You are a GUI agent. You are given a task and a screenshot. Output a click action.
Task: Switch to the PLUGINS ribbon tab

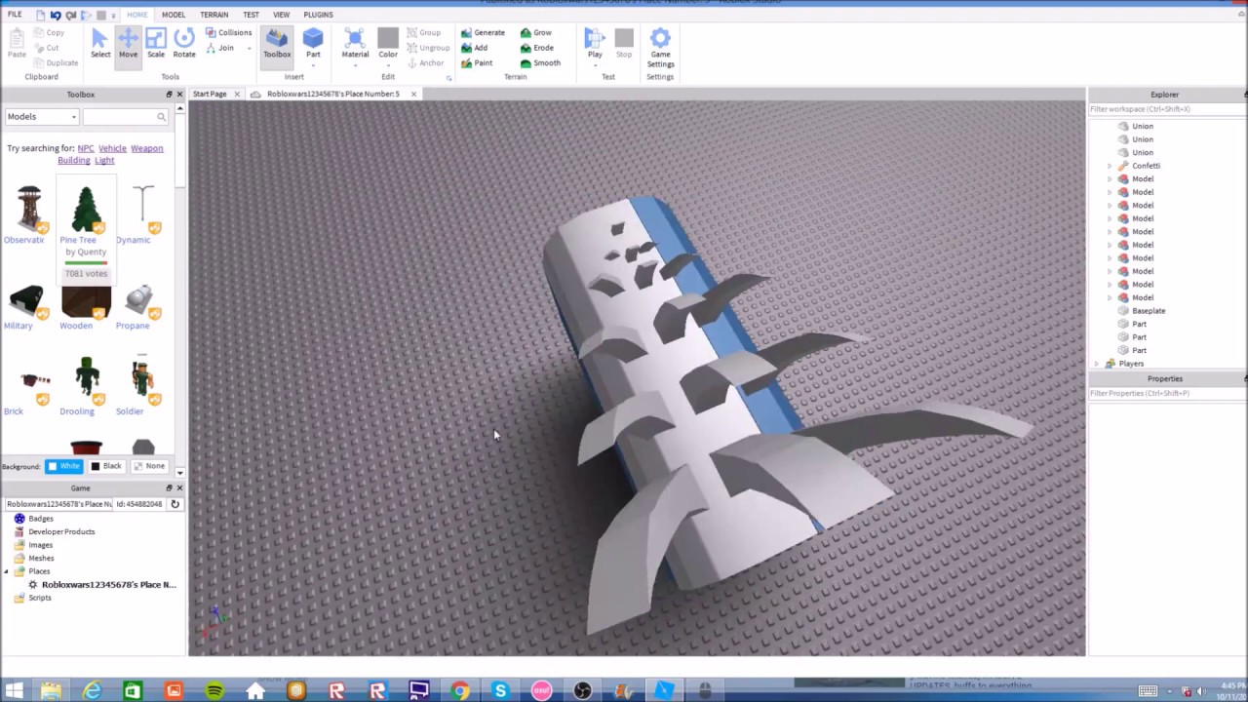click(x=318, y=15)
